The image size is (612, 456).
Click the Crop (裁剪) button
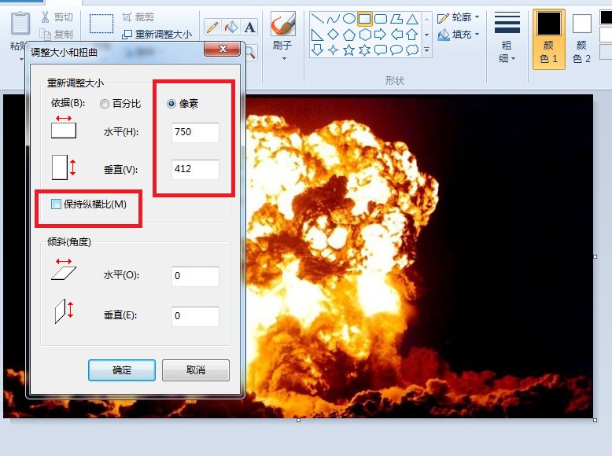pyautogui.click(x=138, y=17)
